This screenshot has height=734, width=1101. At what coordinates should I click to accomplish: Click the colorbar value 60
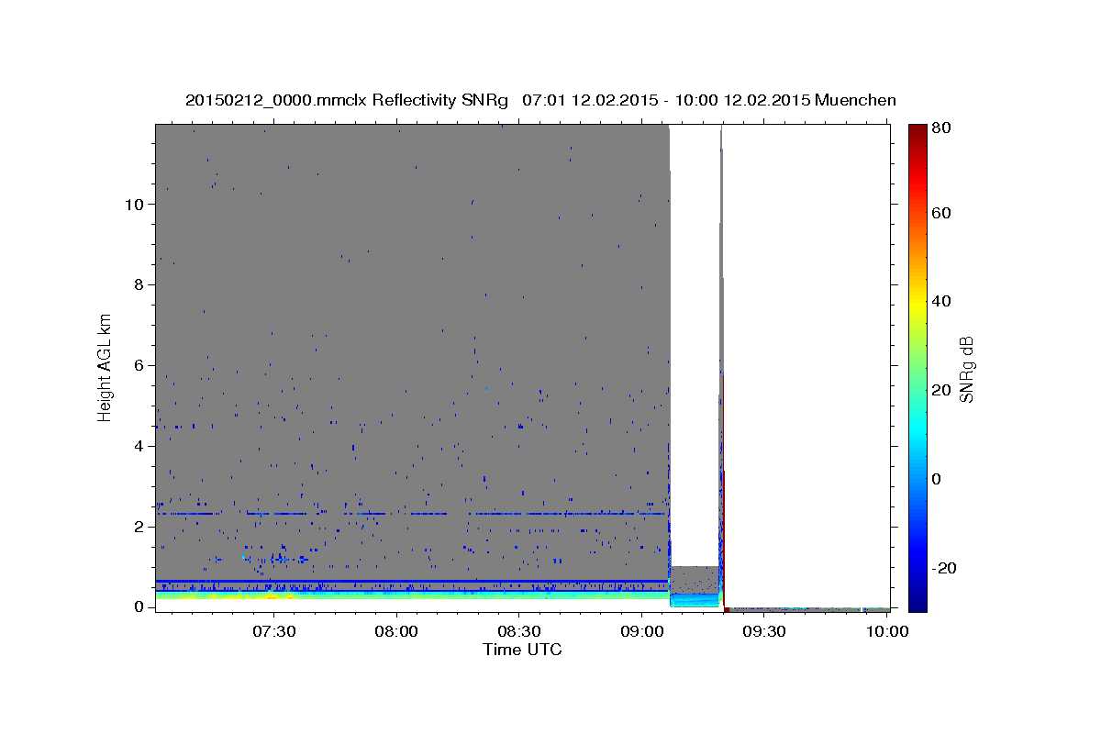(940, 213)
